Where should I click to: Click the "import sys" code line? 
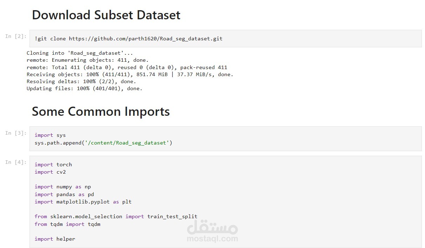pyautogui.click(x=50, y=135)
